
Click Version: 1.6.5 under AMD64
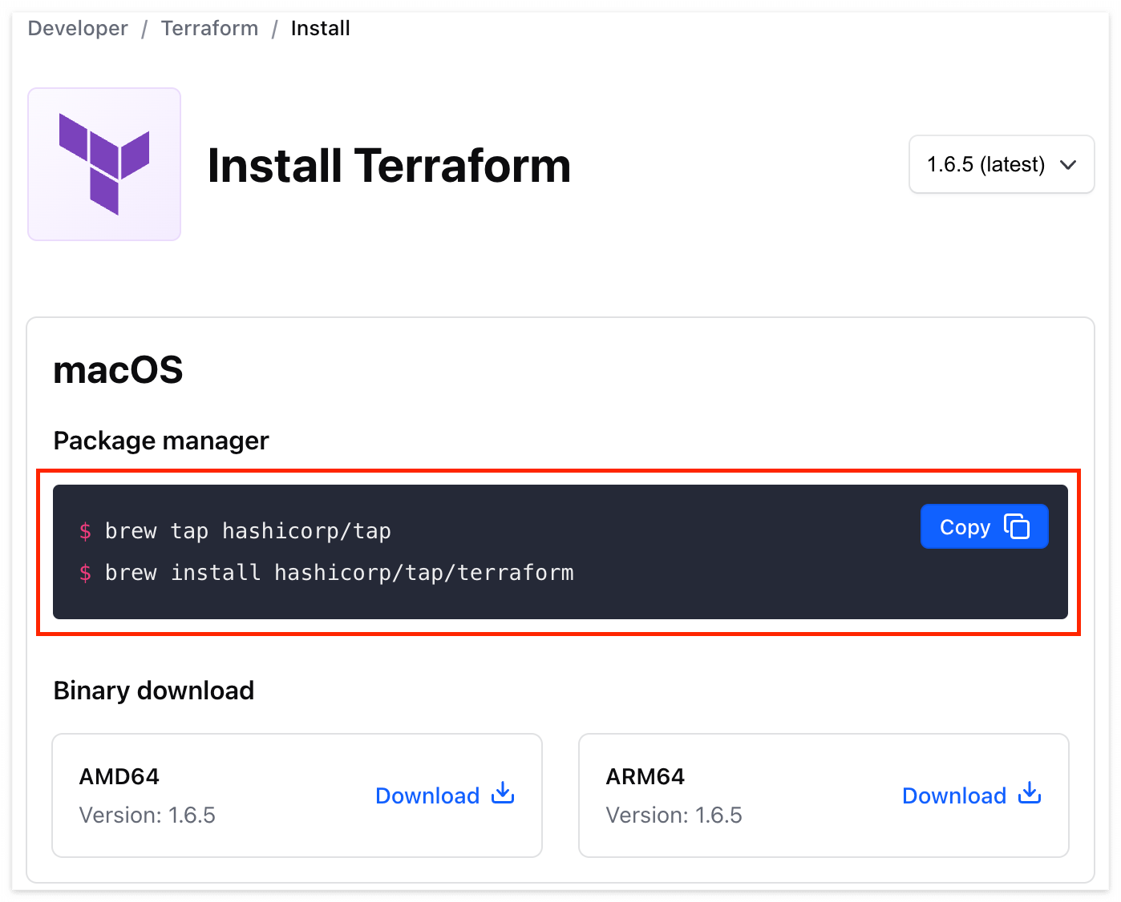[148, 815]
